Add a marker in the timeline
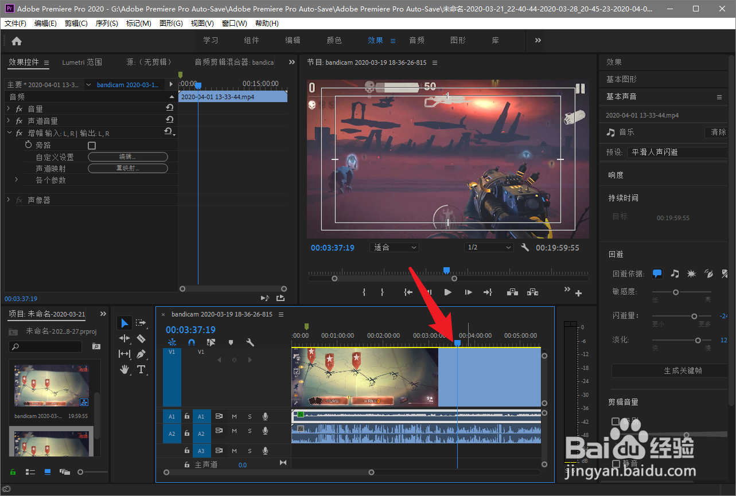This screenshot has height=496, width=736. [x=231, y=342]
